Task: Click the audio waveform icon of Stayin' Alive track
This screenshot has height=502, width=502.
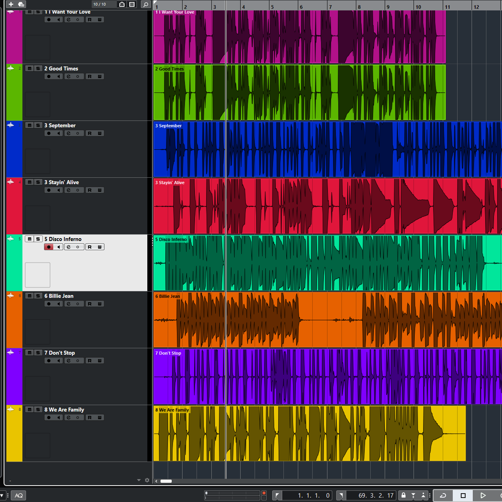Action: point(10,182)
